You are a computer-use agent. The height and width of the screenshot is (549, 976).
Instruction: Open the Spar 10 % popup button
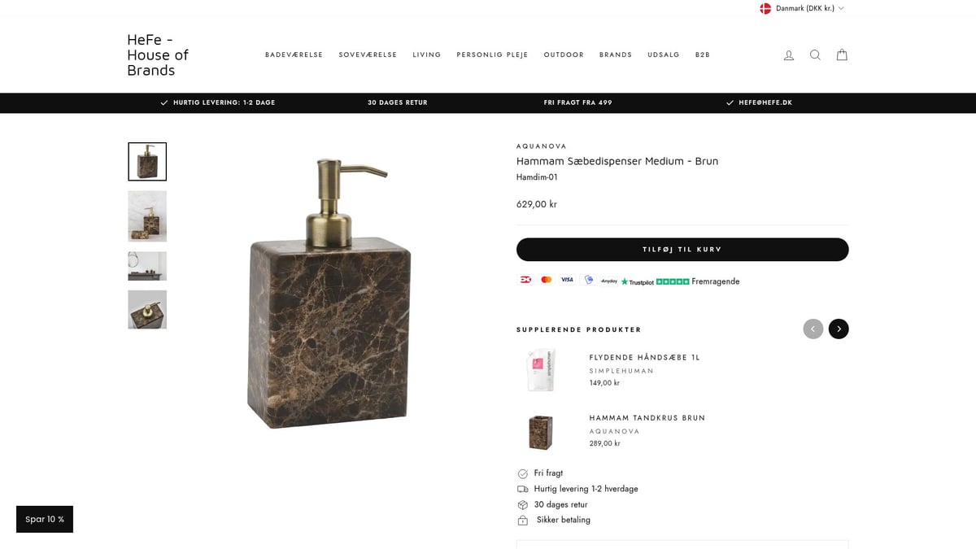(45, 519)
